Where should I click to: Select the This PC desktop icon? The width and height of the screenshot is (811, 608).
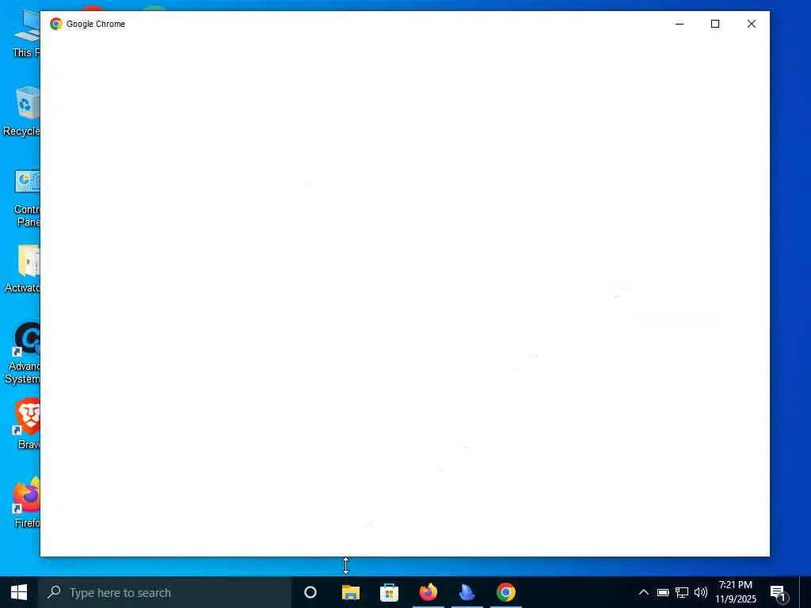click(x=26, y=33)
